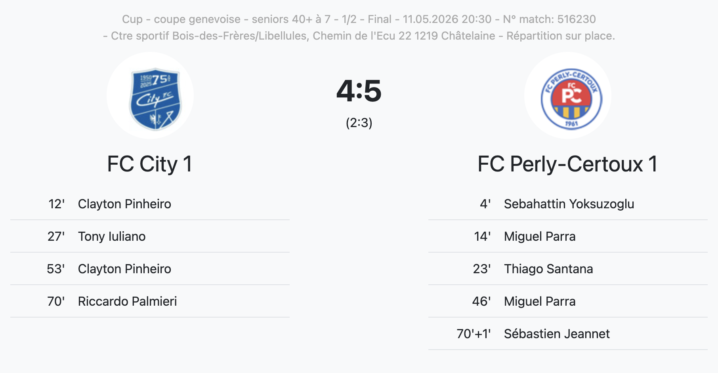The image size is (718, 373).
Task: Select Miguel Parra's 46' goal entry
Action: click(x=568, y=301)
